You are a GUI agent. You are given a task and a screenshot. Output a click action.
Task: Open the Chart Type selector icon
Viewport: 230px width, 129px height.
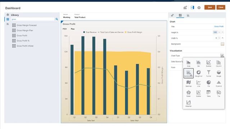[222, 56]
